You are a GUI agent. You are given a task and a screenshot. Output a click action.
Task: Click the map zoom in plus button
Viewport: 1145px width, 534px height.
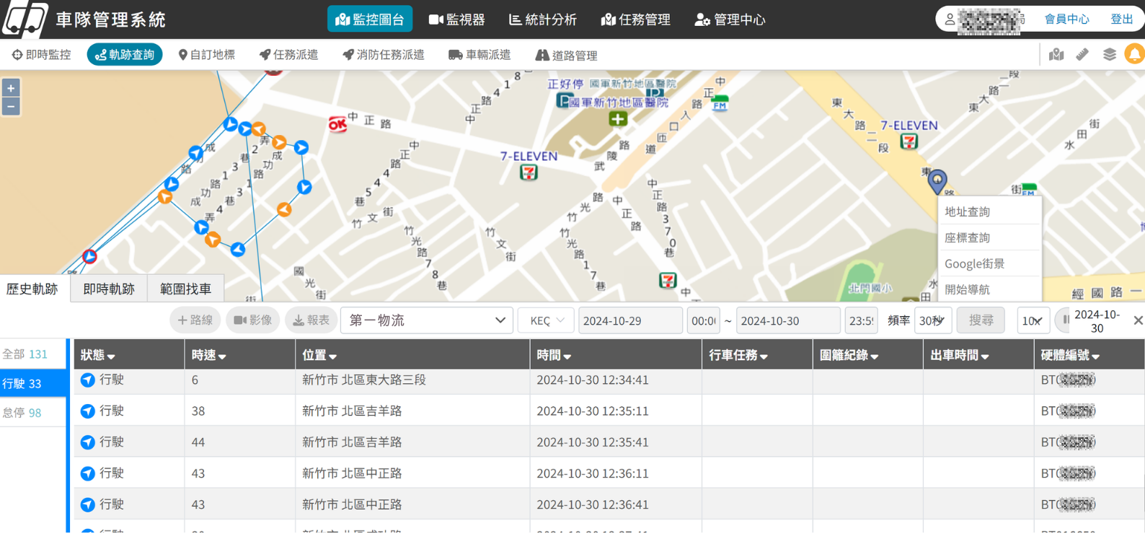11,89
